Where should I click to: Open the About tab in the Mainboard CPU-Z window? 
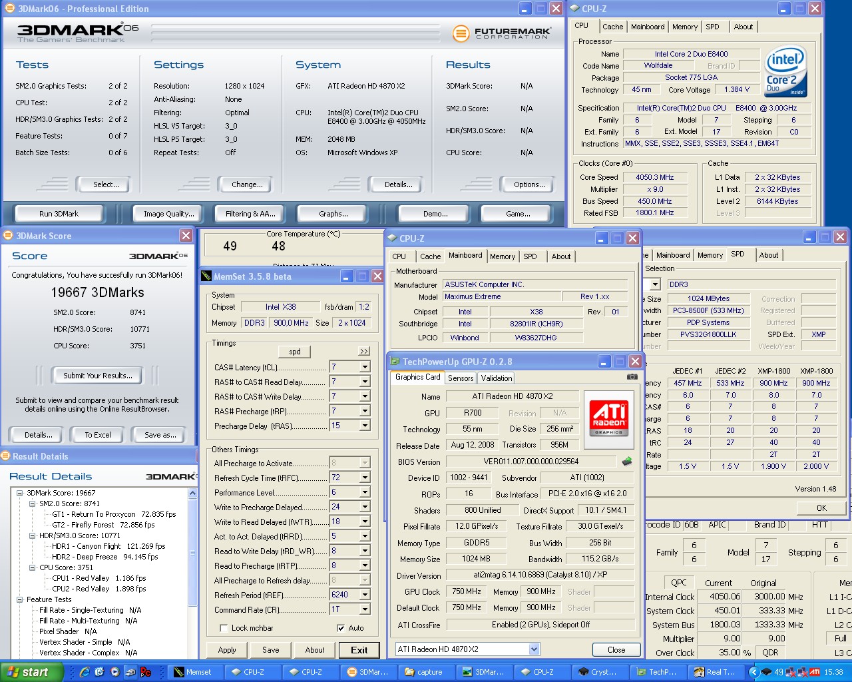pyautogui.click(x=561, y=256)
